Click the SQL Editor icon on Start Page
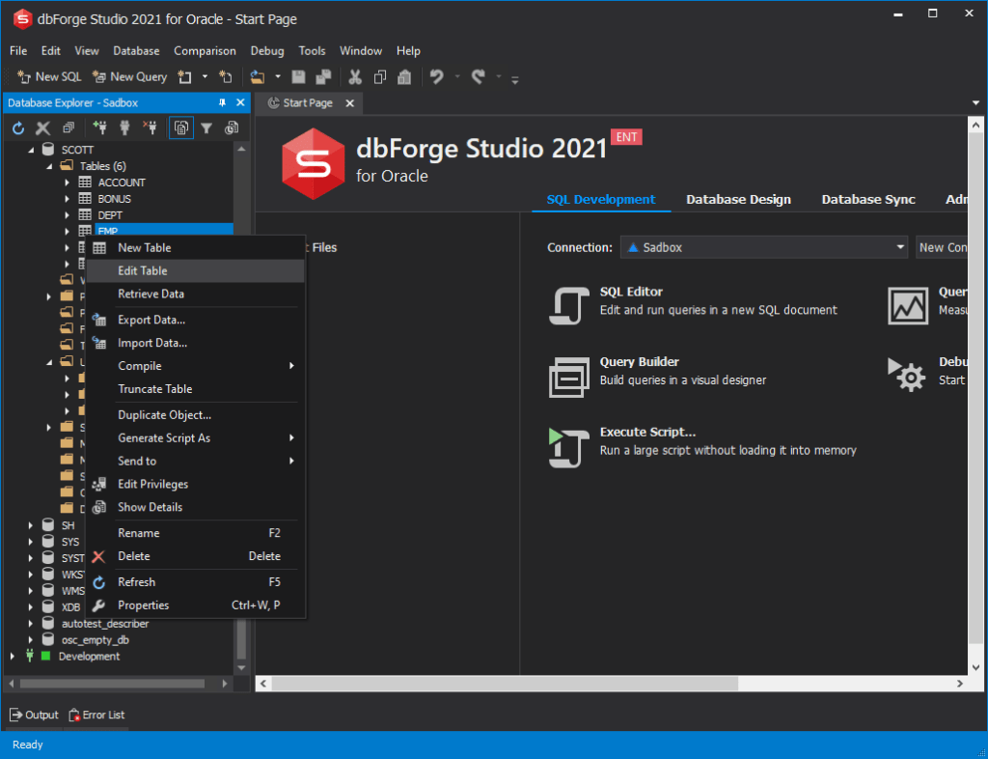 (569, 304)
